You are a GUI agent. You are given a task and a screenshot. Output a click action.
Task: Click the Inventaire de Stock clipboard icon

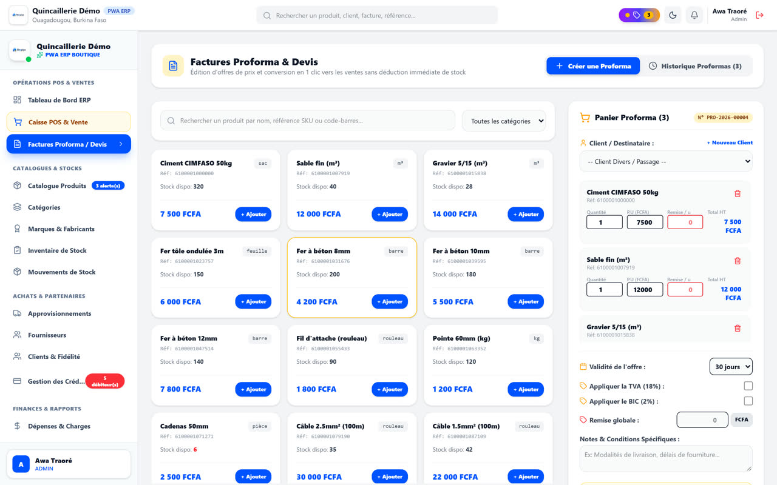click(18, 250)
